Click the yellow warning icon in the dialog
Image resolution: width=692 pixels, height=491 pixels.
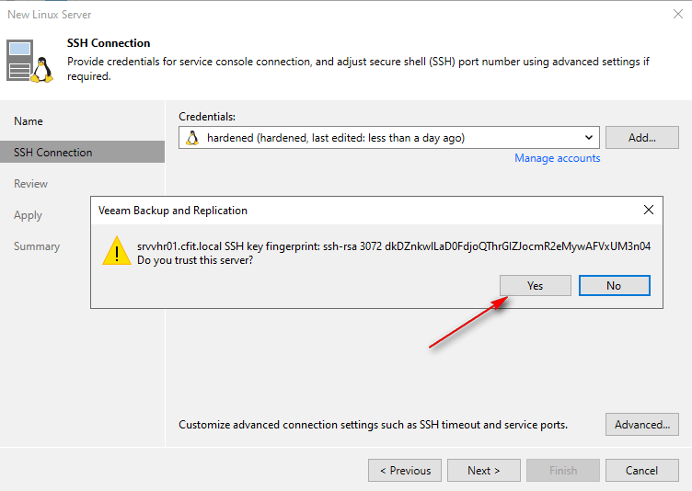(116, 250)
